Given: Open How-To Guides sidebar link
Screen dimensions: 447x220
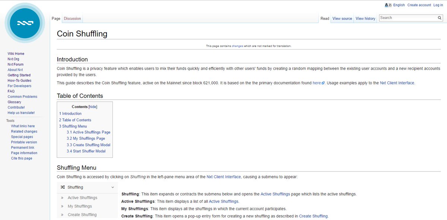Looking at the screenshot, I should click(x=19, y=80).
